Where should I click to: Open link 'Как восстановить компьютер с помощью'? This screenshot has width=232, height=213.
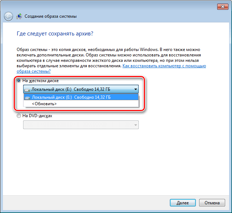pyautogui.click(x=164, y=66)
